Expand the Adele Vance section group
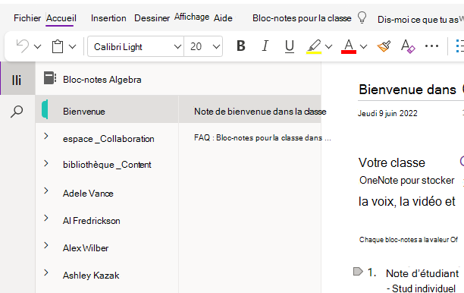 coord(46,191)
